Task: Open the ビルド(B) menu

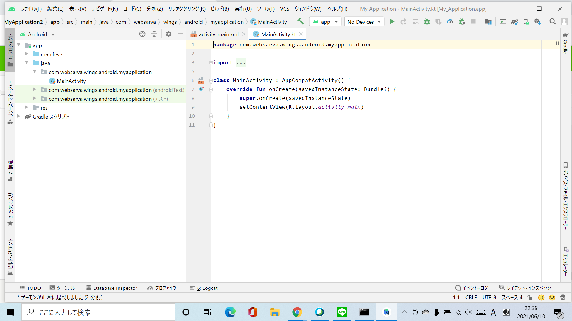Action: 220,9
